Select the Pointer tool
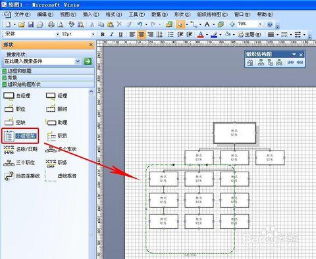Viewport: 316px width, 259px height. (180, 24)
